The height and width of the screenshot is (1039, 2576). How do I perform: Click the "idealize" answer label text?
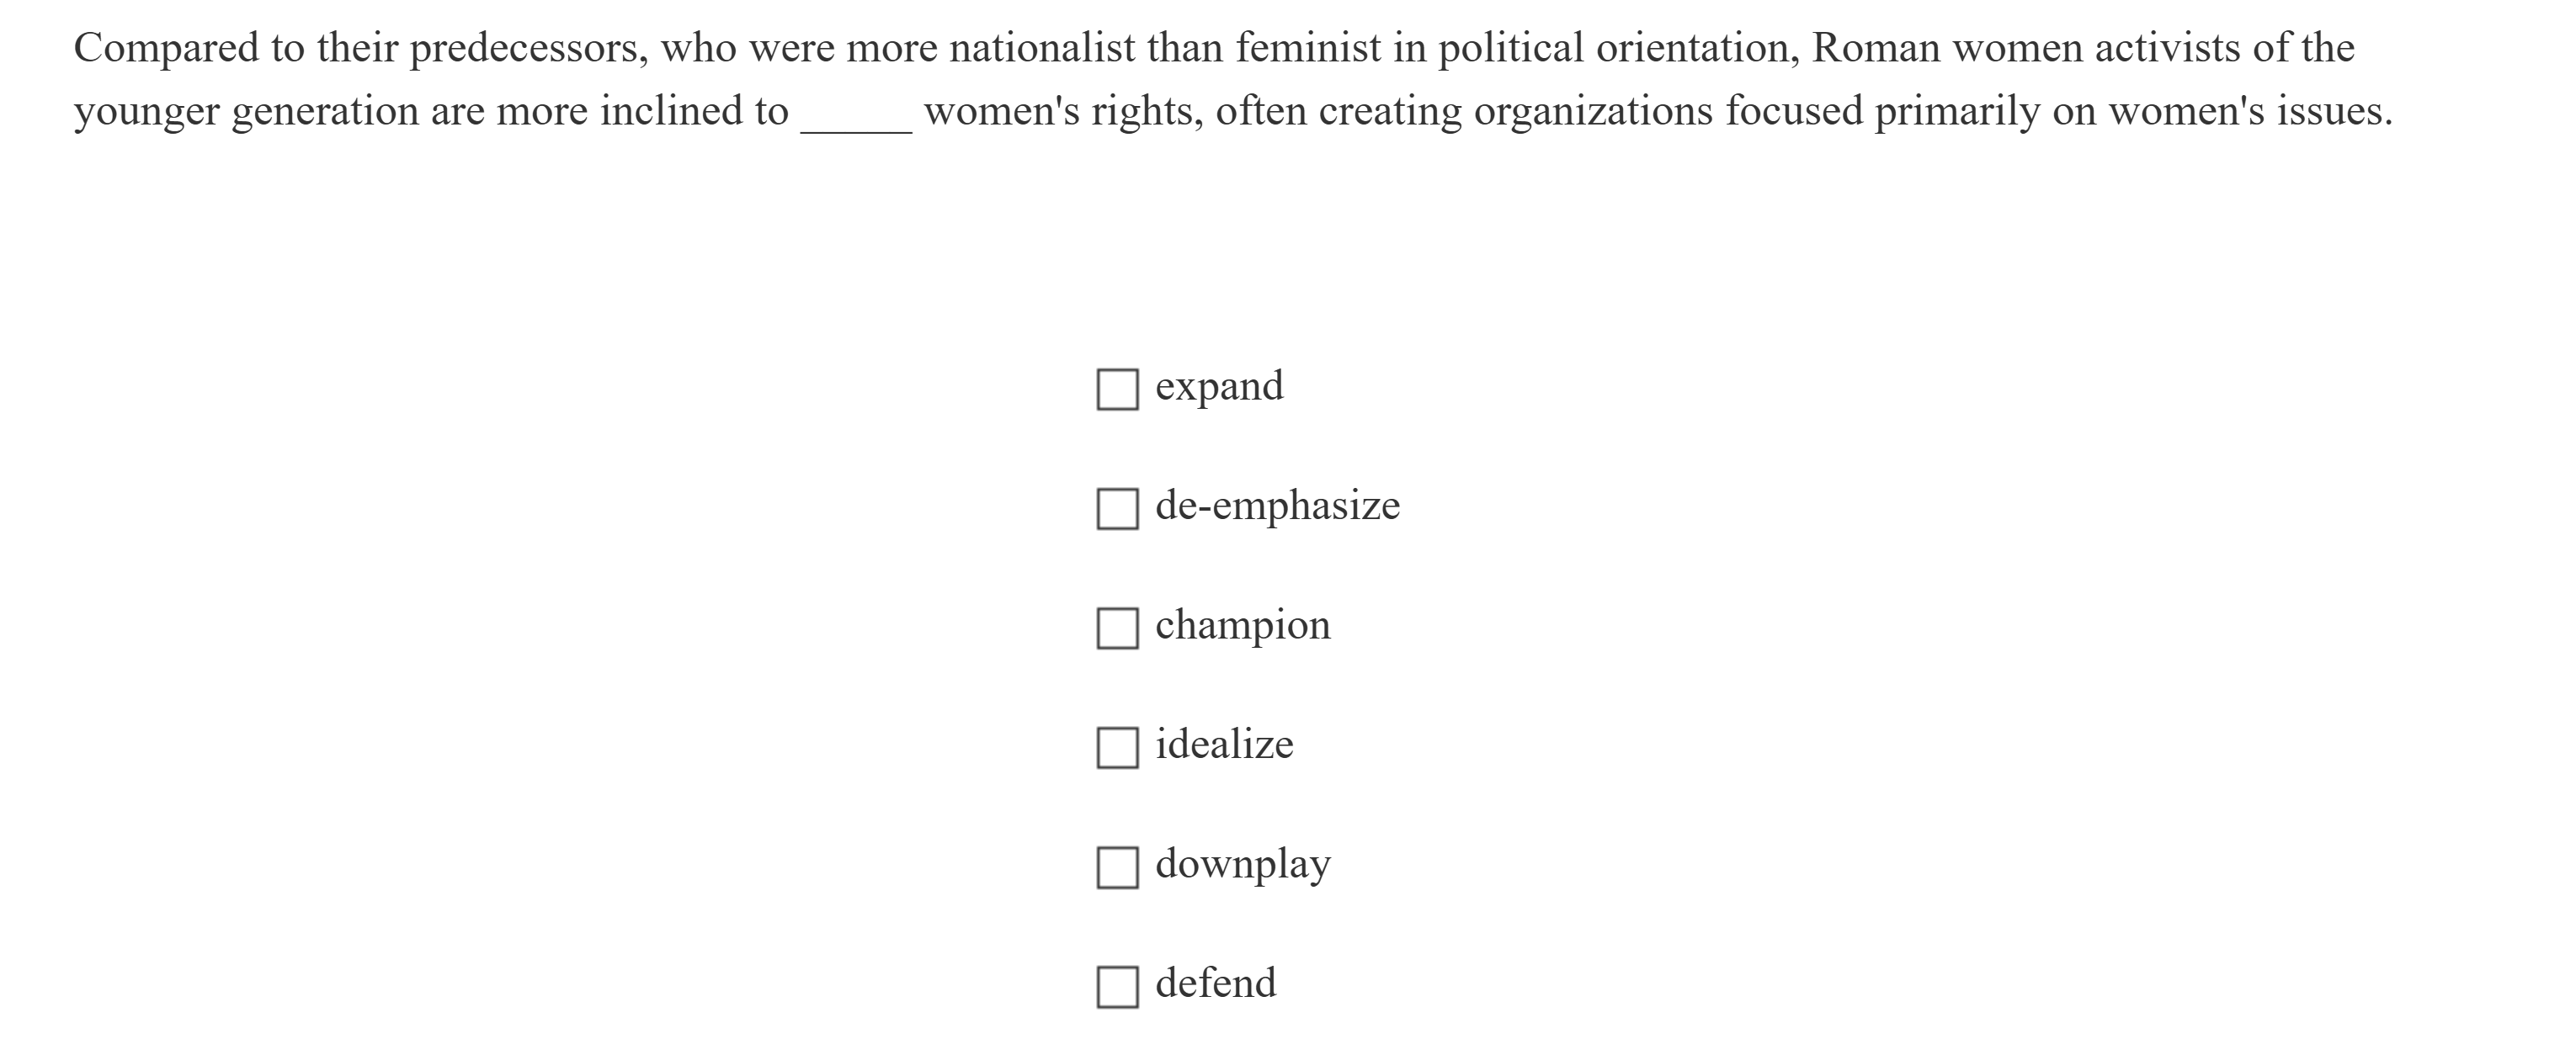[1224, 745]
